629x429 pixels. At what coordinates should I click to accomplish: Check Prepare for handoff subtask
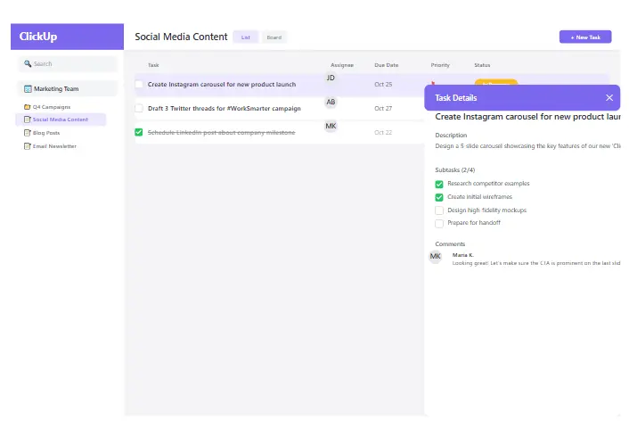pyautogui.click(x=439, y=223)
